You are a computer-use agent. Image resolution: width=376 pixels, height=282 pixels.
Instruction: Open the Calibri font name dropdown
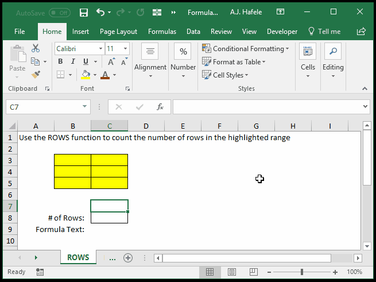coord(100,49)
